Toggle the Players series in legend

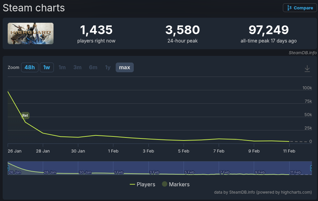coord(142,184)
